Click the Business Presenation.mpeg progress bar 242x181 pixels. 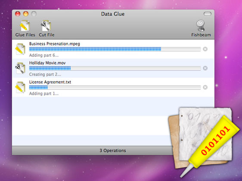115,49
